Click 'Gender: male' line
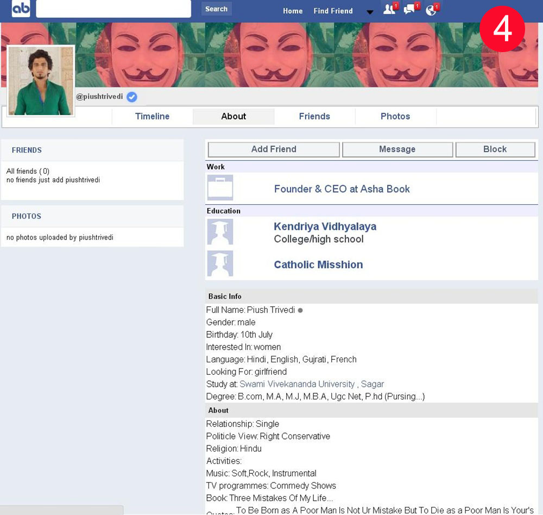543x515 pixels. (x=231, y=322)
